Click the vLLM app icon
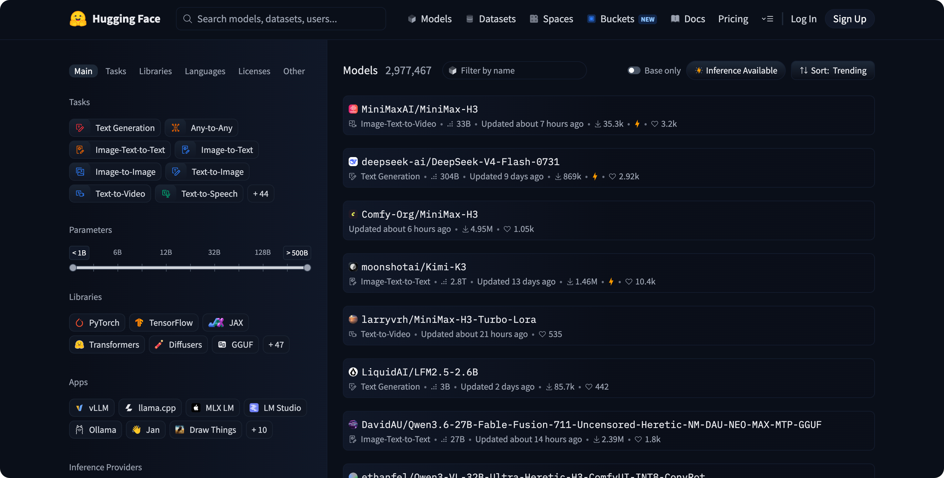The width and height of the screenshot is (944, 478). (79, 408)
